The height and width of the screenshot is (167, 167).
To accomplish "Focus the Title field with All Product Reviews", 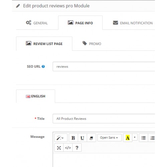I will [104, 119].
